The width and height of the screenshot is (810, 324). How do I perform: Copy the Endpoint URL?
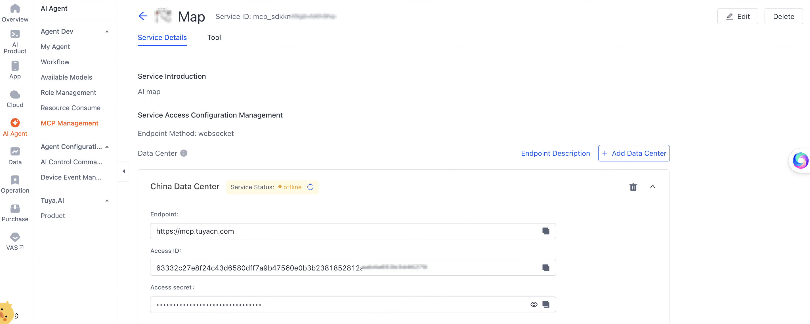click(x=546, y=231)
